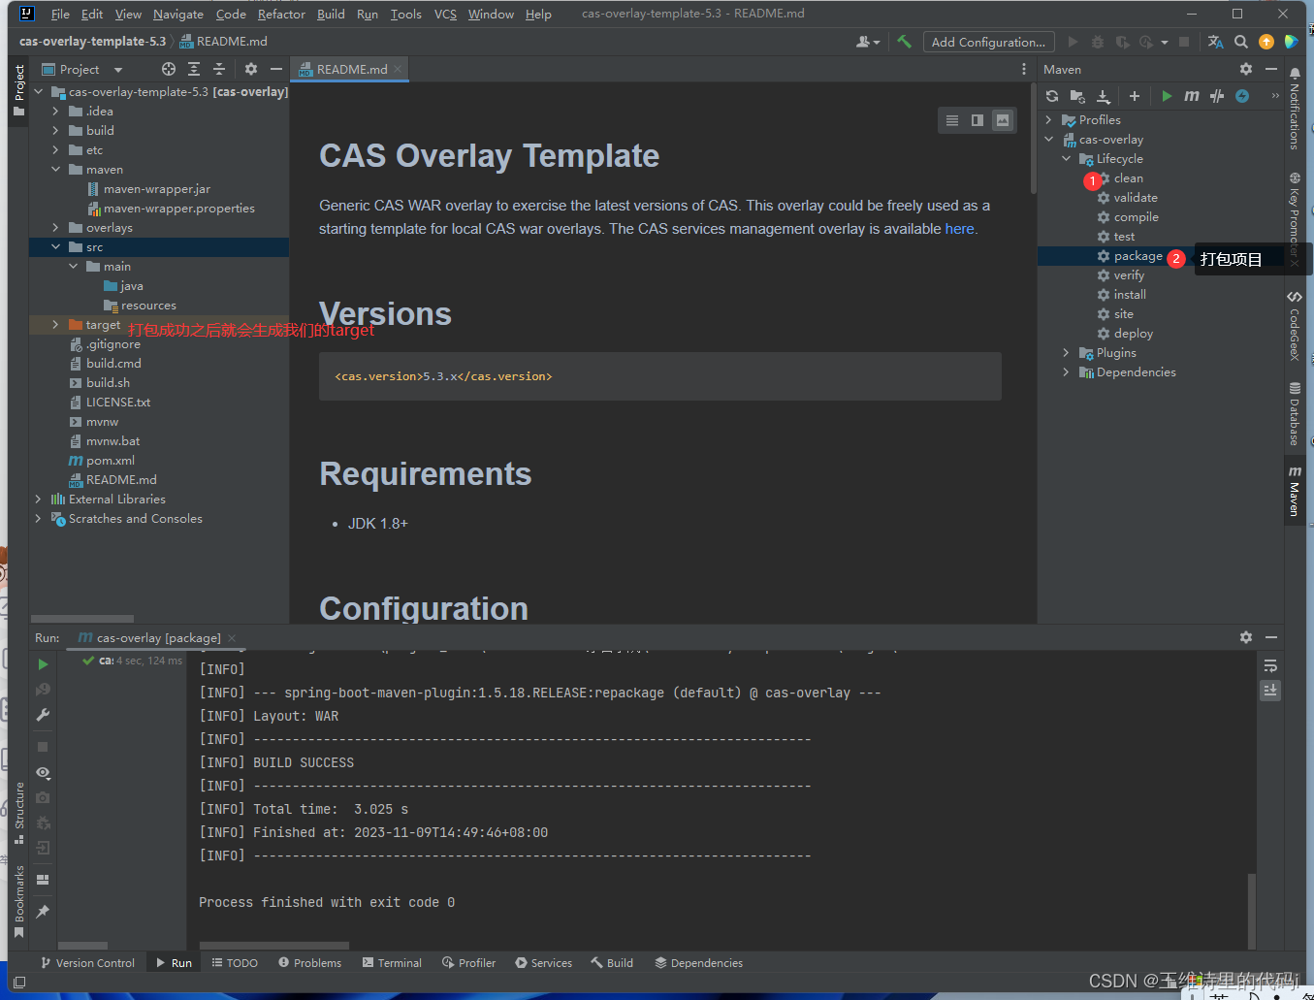
Task: Open the Code With Me user dropdown
Action: tap(868, 42)
